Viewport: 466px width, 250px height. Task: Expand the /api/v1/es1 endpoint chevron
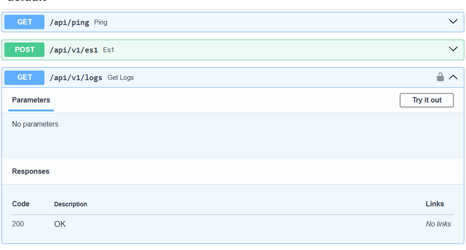pyautogui.click(x=453, y=49)
